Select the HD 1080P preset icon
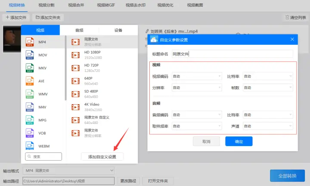Image resolution: width=310 pixels, height=186 pixels. click(x=75, y=55)
